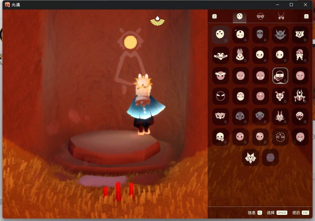Choose the gray bird mask left of antlered dragon mask
315x221 pixels.
click(x=260, y=117)
